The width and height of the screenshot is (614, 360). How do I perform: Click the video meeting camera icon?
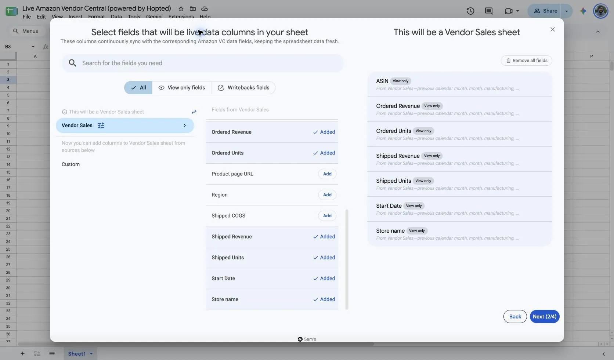[x=509, y=11]
